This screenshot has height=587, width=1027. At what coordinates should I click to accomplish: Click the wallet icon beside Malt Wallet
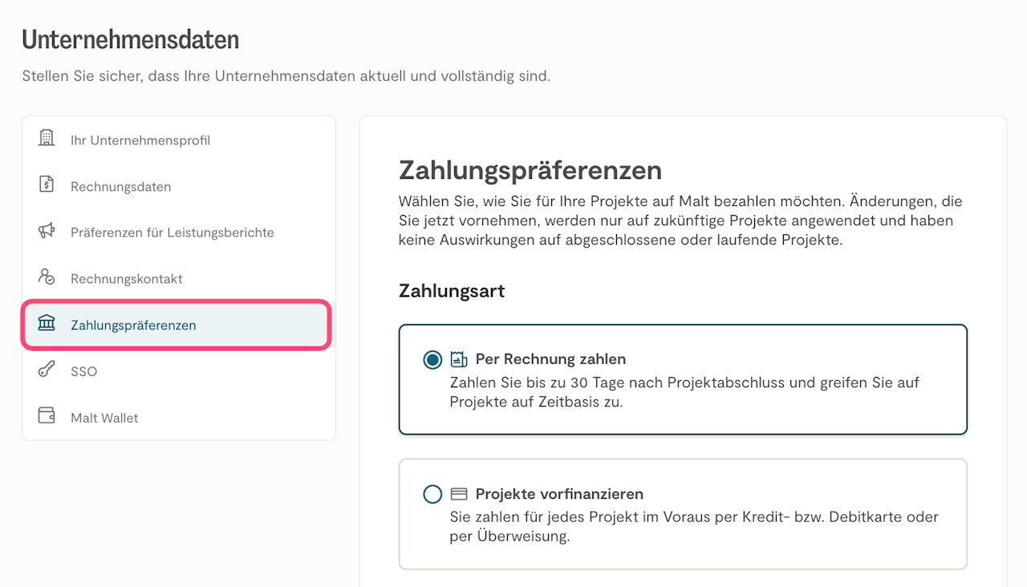[x=47, y=416]
